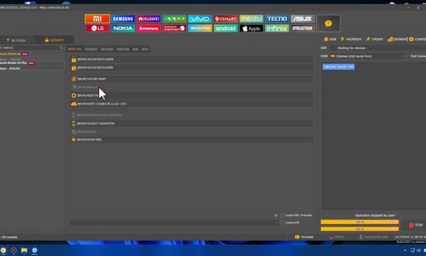Select the android brand logo

coord(226,28)
